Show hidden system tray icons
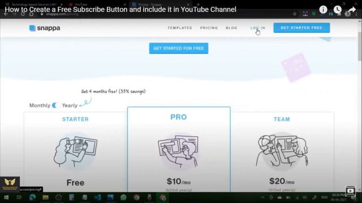This screenshot has width=362, height=203. [262, 197]
